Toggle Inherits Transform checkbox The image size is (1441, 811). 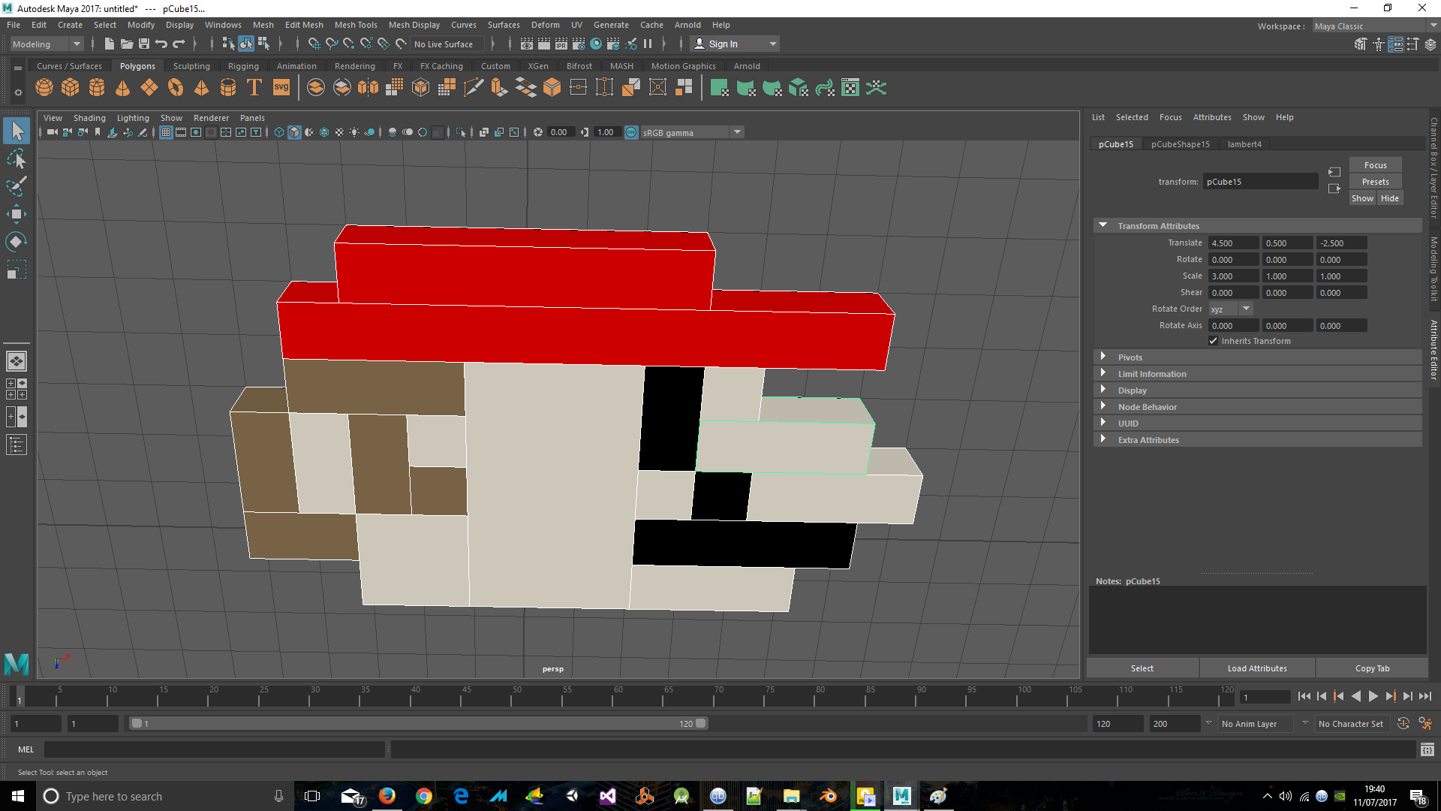(x=1213, y=341)
